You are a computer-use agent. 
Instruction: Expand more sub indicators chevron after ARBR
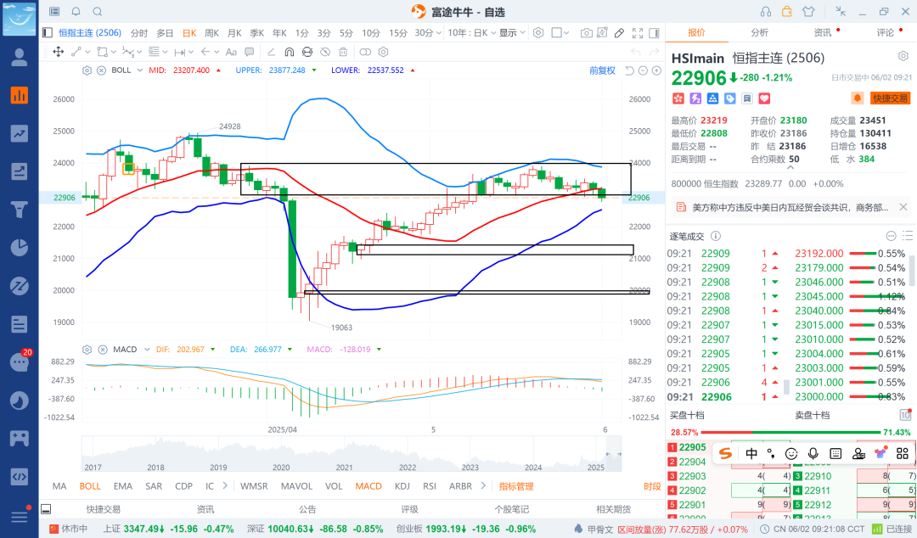click(x=483, y=486)
